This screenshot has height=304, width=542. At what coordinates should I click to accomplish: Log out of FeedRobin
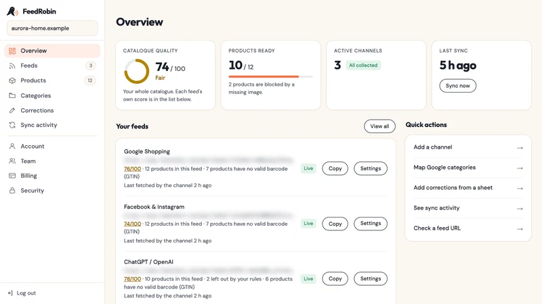pyautogui.click(x=22, y=293)
